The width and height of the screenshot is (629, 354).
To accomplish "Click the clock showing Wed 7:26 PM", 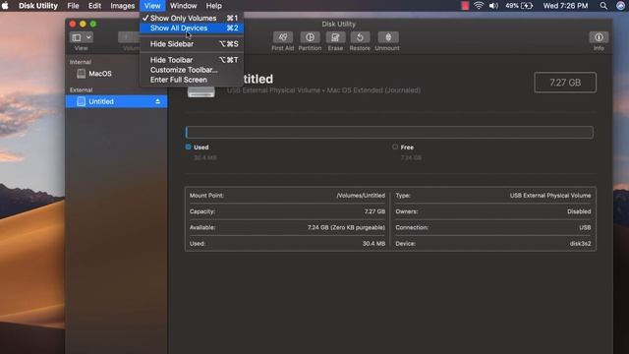I will click(565, 6).
